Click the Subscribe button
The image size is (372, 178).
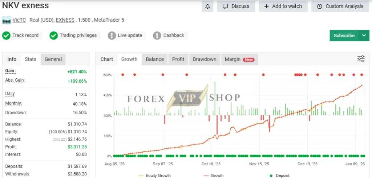(344, 36)
